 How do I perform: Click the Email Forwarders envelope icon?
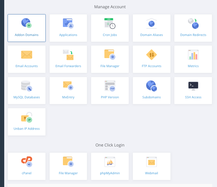pos(68,54)
